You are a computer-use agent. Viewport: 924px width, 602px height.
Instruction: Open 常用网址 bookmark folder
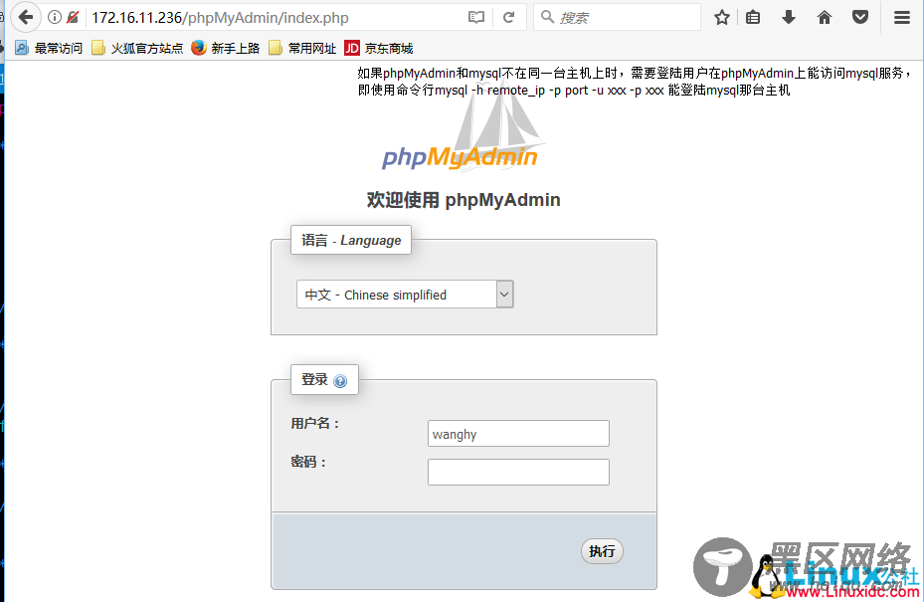(x=302, y=49)
